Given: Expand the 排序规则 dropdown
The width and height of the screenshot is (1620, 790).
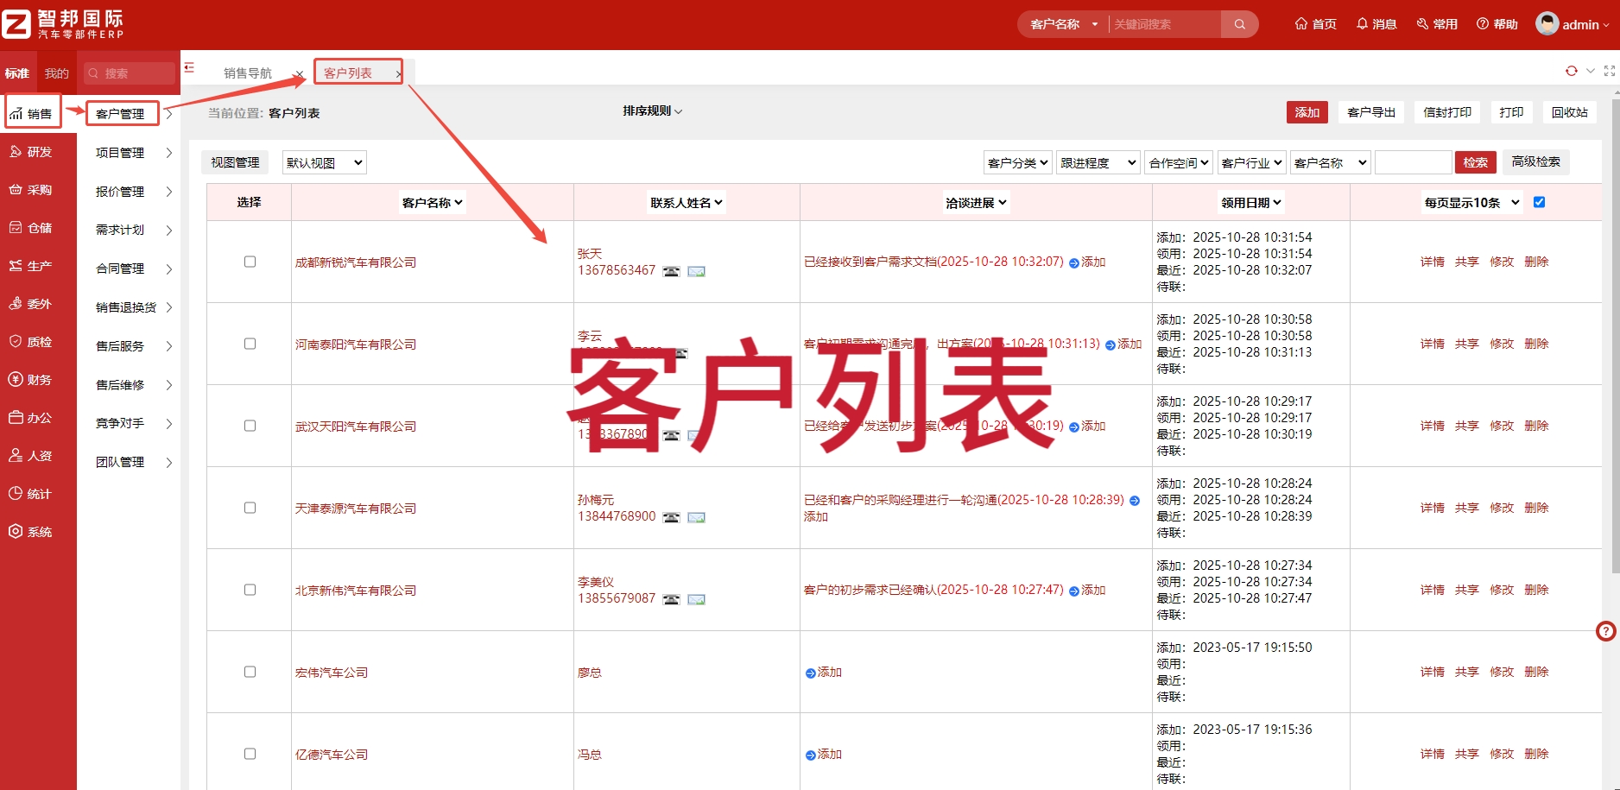Looking at the screenshot, I should pos(653,111).
